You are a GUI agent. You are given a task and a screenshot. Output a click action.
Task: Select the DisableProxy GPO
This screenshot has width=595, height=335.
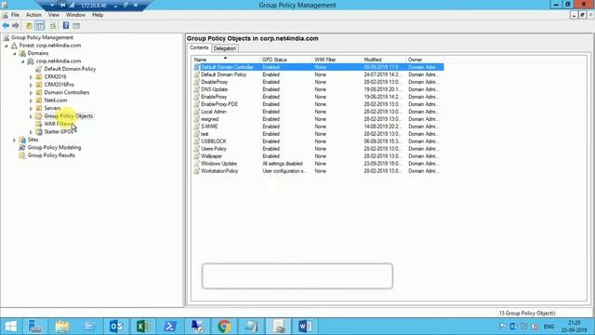coord(215,82)
